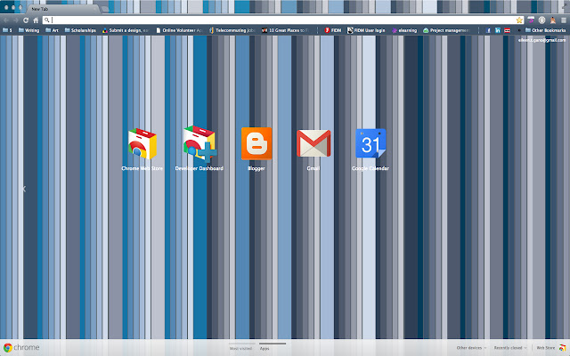Image resolution: width=570 pixels, height=356 pixels.
Task: Open the S bookmarks folder
Action: click(7, 30)
